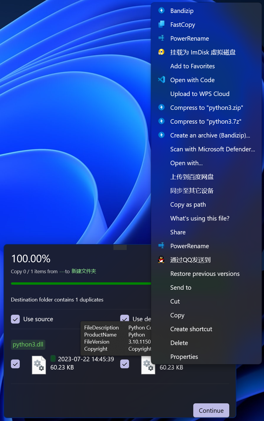The width and height of the screenshot is (264, 421).
Task: Click the dark grip handle atop copy dialog
Action: pos(120,247)
